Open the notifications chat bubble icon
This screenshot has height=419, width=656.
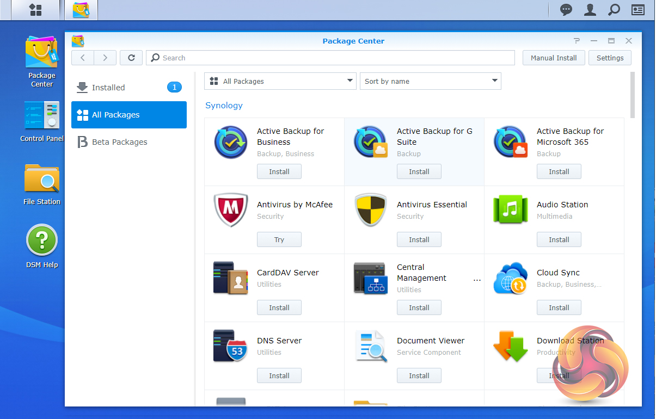(566, 10)
